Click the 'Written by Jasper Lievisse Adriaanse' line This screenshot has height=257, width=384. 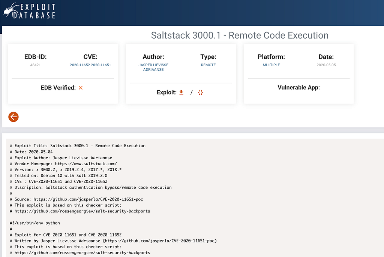[113, 241]
